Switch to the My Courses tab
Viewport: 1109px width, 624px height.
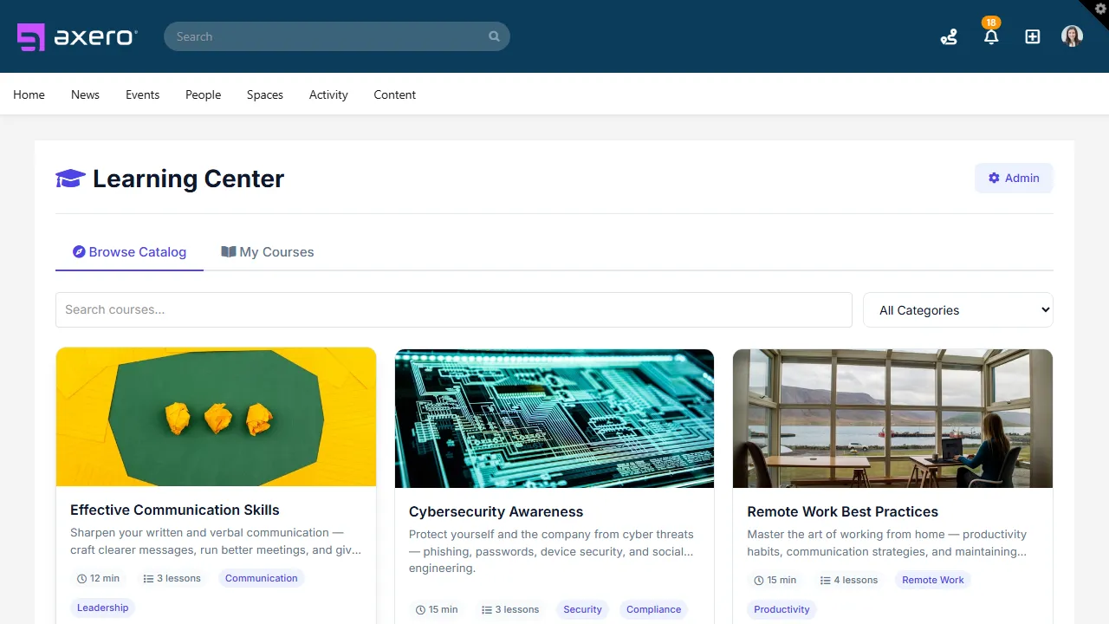267,252
